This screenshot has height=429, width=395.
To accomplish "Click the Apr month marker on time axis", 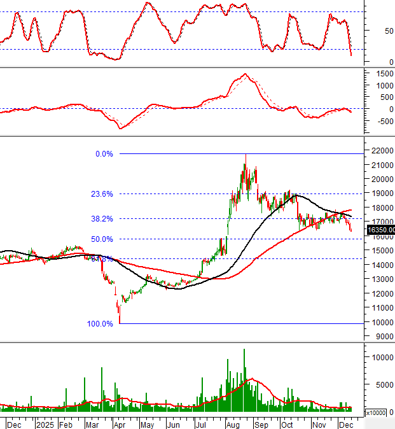I will point(120,423).
